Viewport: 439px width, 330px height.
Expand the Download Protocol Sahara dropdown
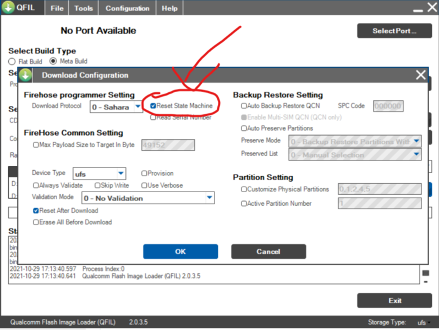pyautogui.click(x=138, y=107)
